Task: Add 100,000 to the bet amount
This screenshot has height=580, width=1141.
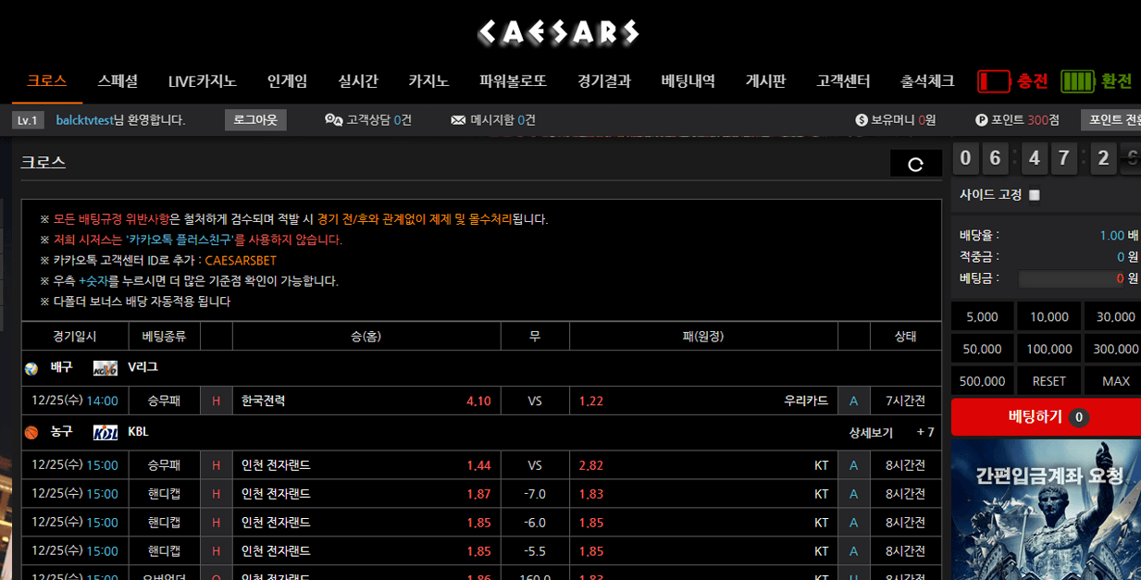Action: point(1049,349)
